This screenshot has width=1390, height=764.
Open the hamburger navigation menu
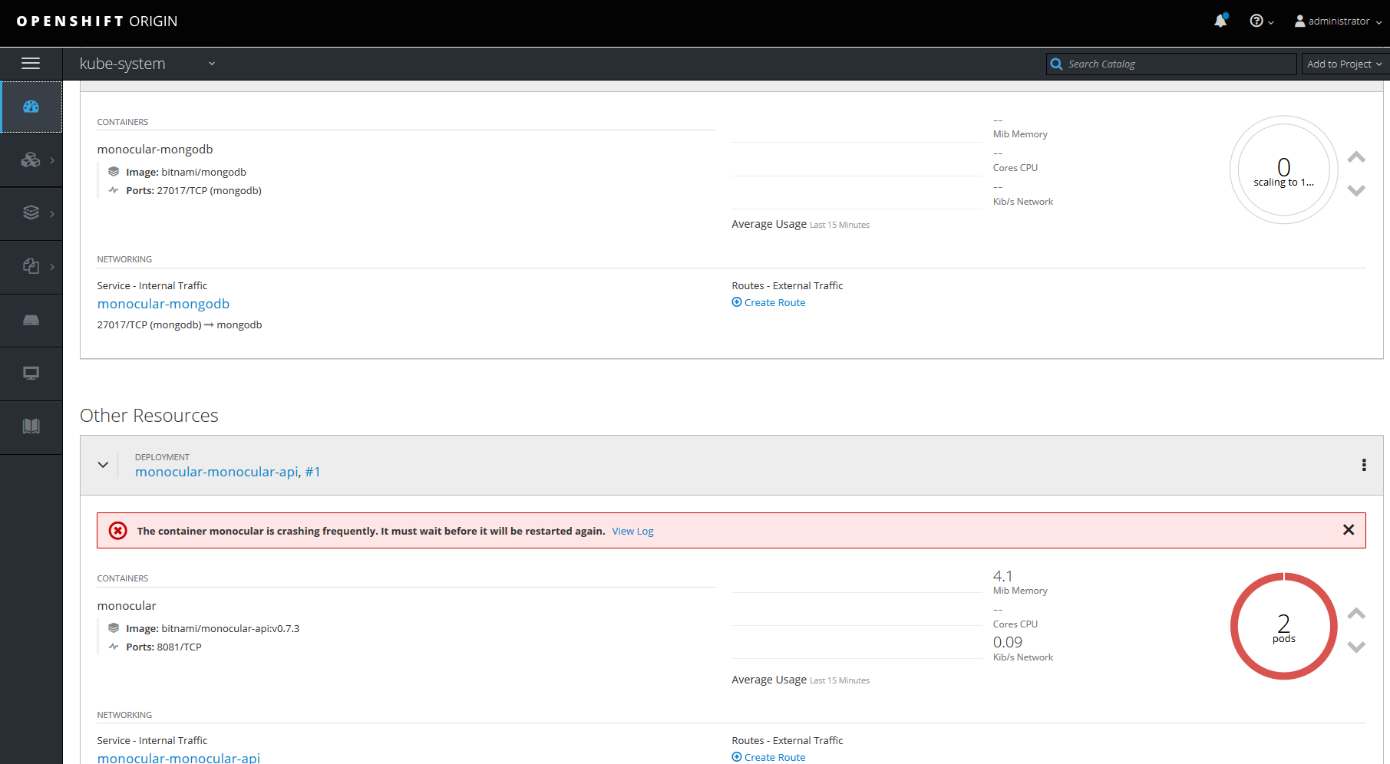pos(31,63)
